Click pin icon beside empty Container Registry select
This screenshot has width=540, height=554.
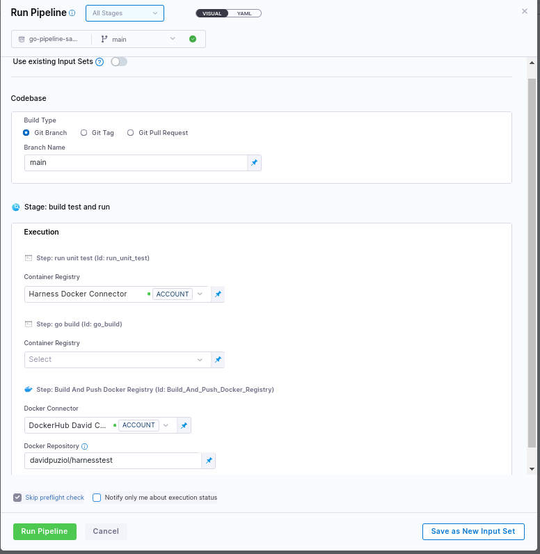pyautogui.click(x=218, y=360)
